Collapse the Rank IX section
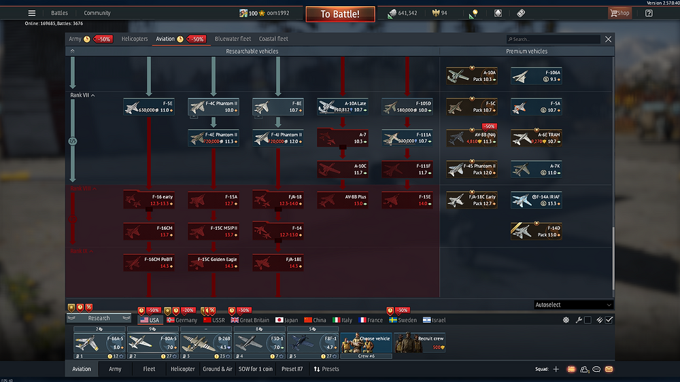Screen dimensions: 680x382 coord(82,251)
